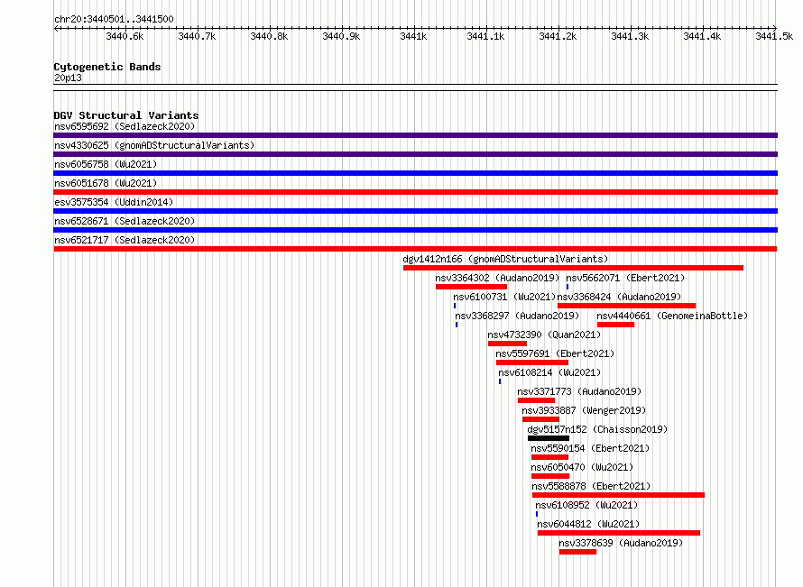This screenshot has width=803, height=587.
Task: Click the 3441k position on the ruler
Action: (413, 36)
